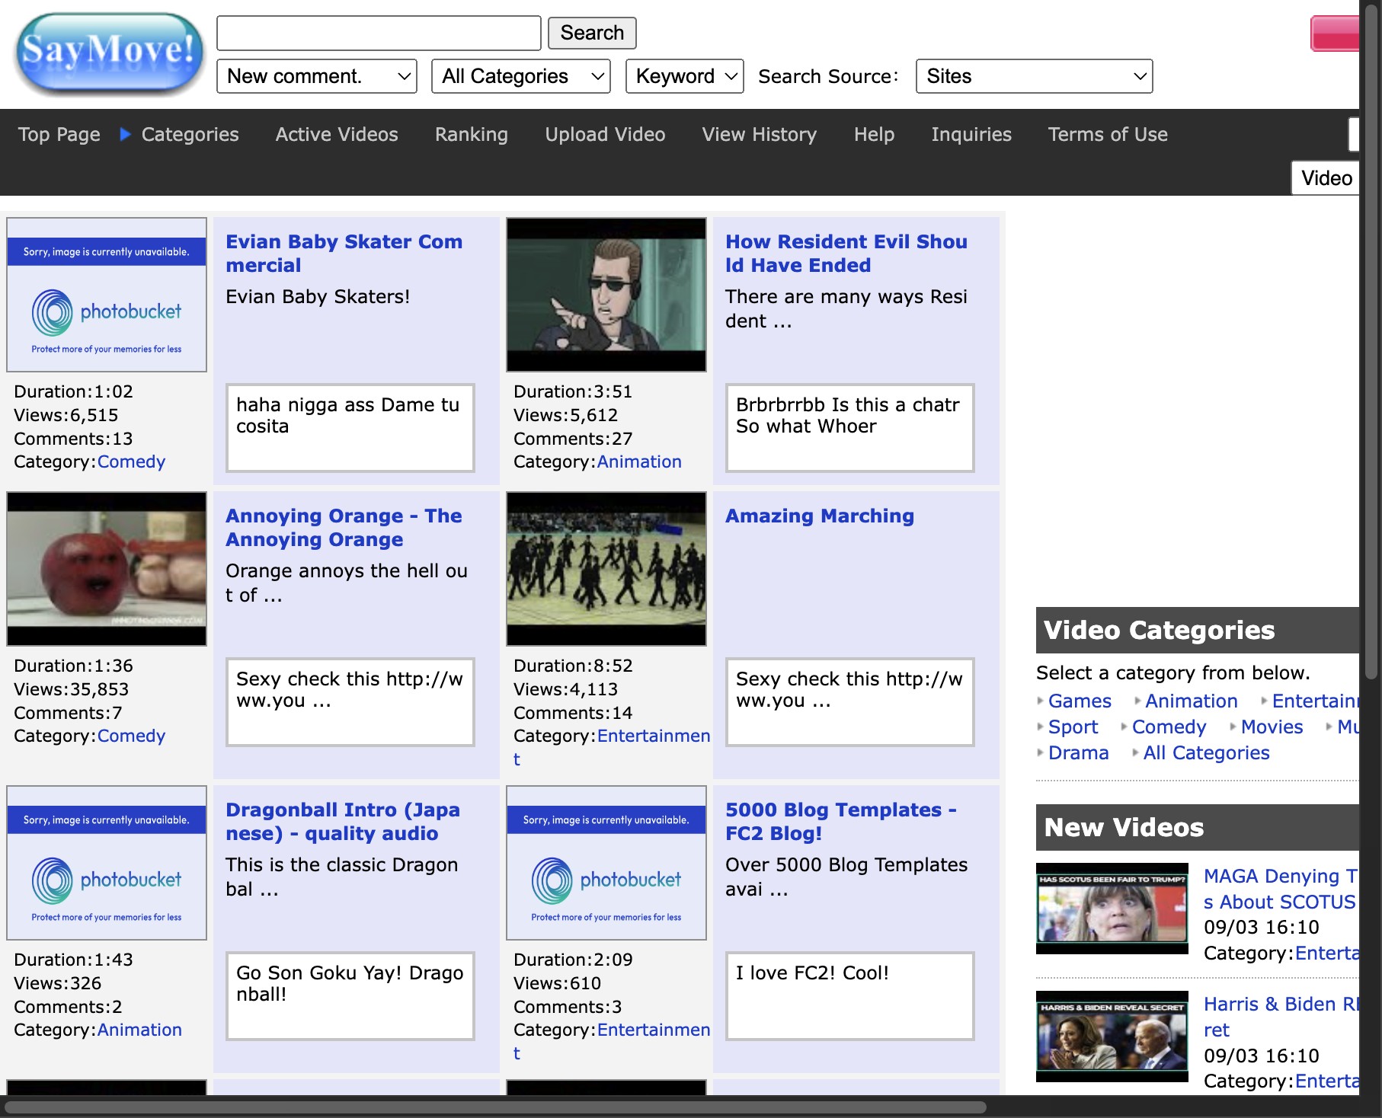Screen dimensions: 1382x1118
Task: Click the search text input field
Action: coord(379,33)
